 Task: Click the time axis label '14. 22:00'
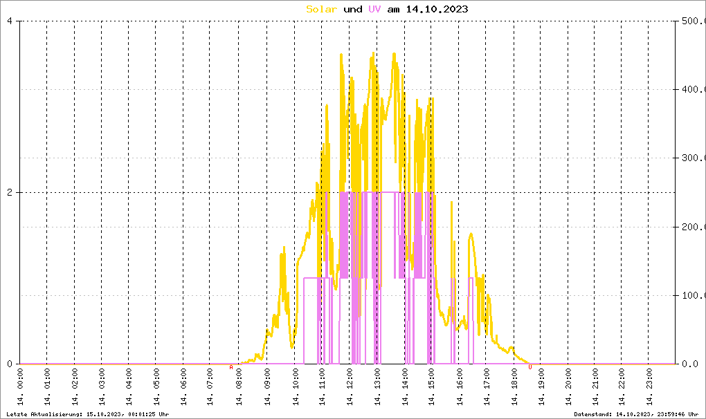pyautogui.click(x=622, y=387)
